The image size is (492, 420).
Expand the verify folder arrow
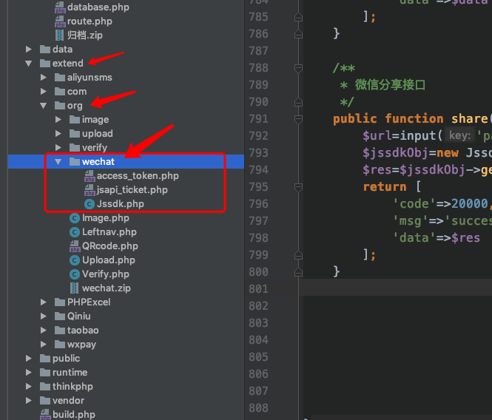coord(58,147)
